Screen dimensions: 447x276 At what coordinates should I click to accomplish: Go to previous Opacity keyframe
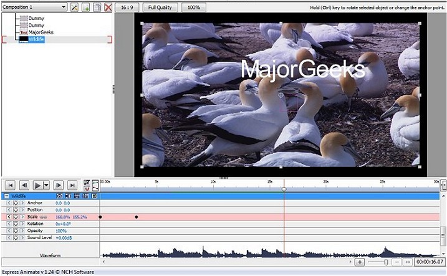(9, 231)
